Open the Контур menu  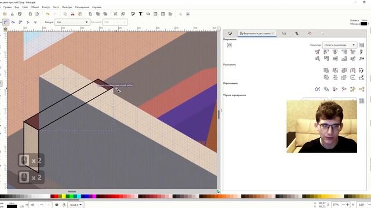(46, 8)
